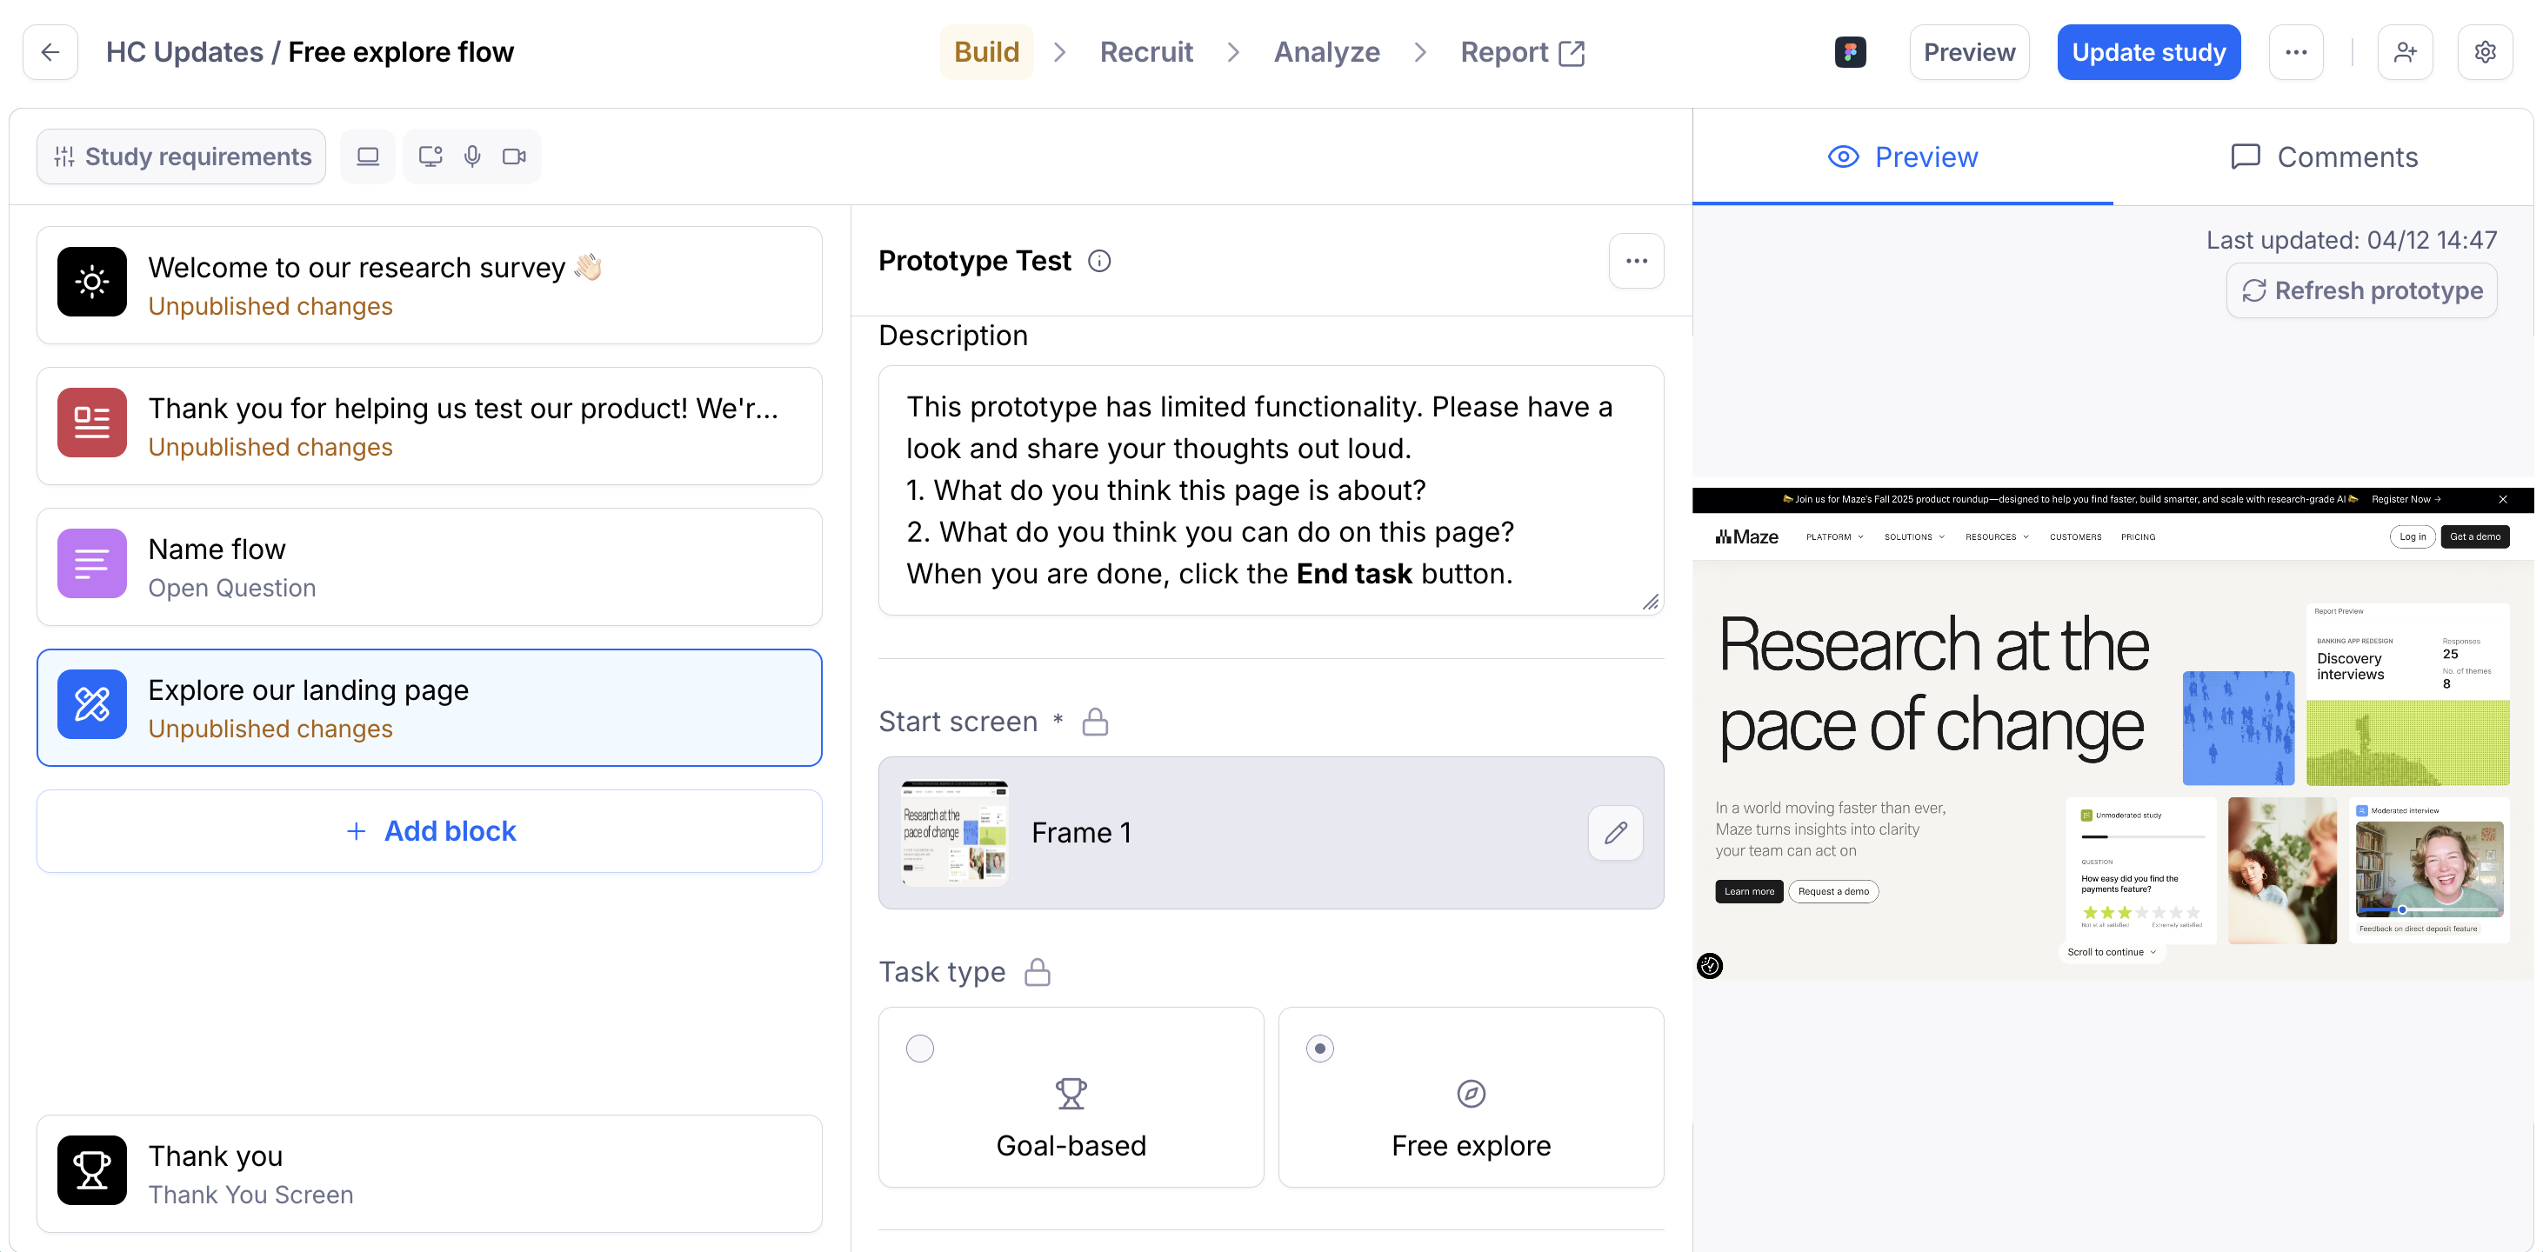Click Scroll to continue chevron in preview
The image size is (2543, 1252).
[x=2153, y=953]
